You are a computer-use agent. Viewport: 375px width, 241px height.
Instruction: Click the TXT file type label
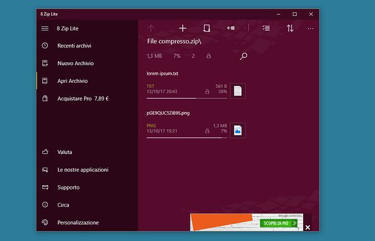tap(151, 86)
